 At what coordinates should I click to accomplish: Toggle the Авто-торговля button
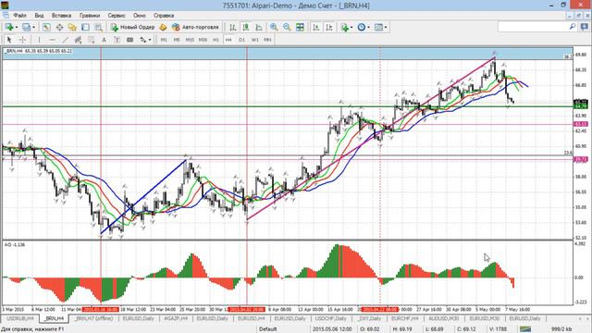[195, 27]
